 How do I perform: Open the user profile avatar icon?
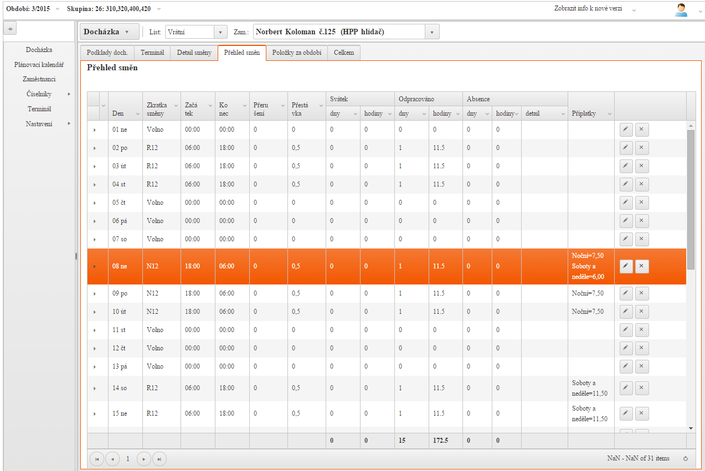pos(681,9)
